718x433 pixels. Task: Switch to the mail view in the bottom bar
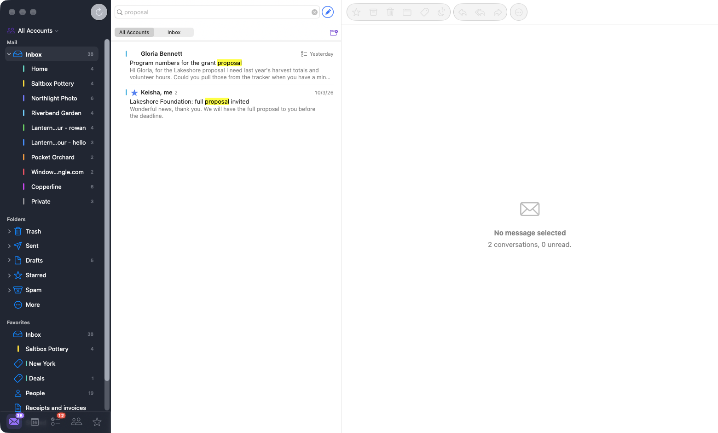coord(14,421)
